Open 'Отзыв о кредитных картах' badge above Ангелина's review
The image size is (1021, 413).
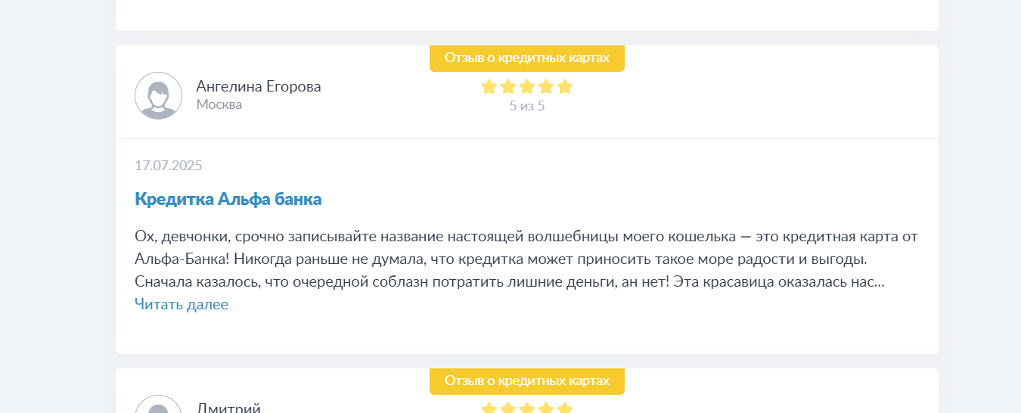tap(527, 58)
